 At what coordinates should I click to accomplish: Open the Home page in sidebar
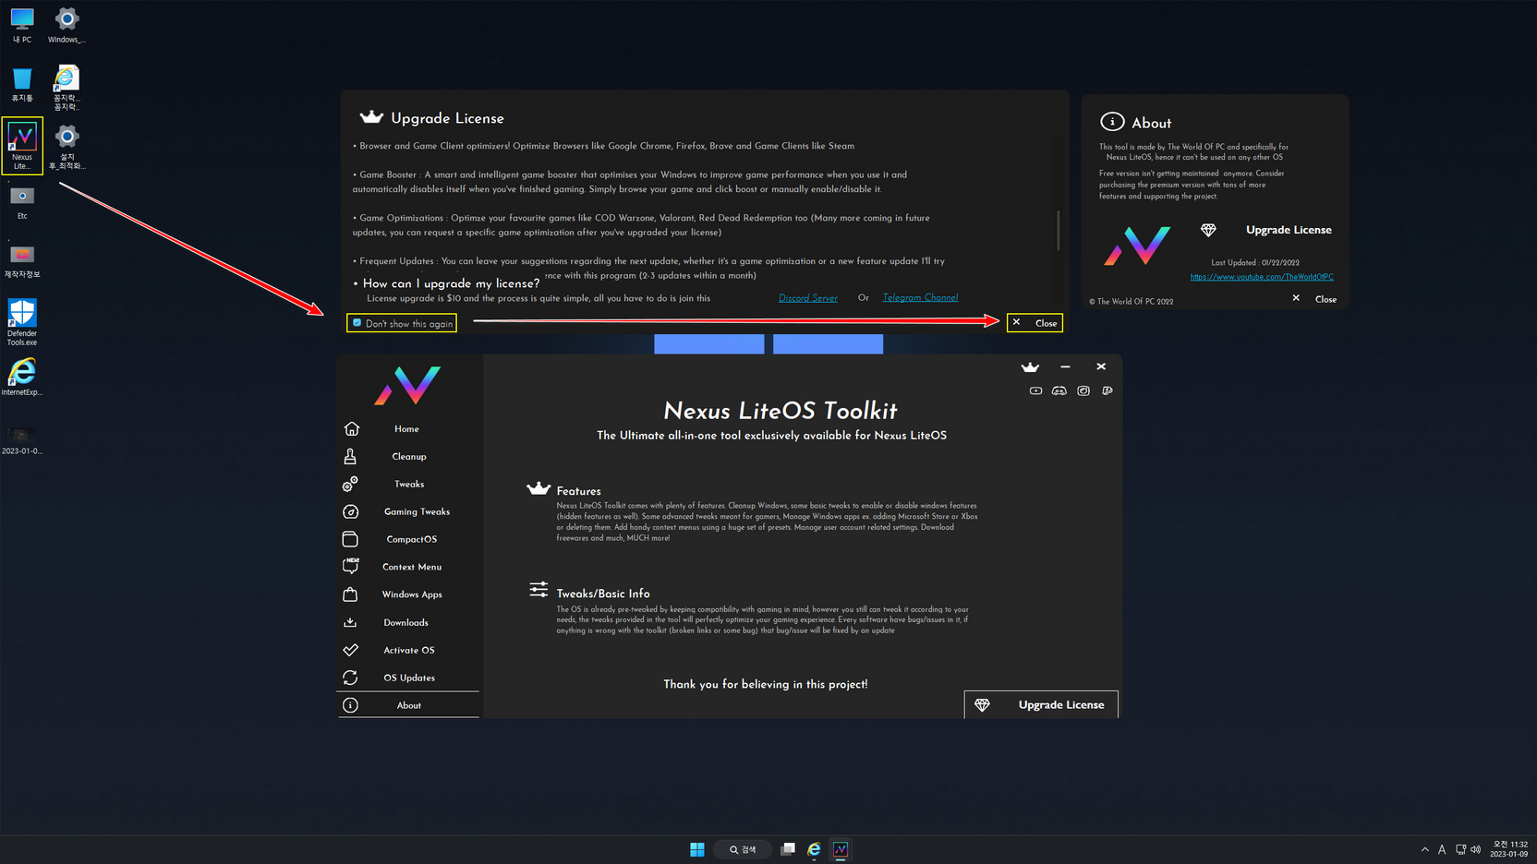pos(407,429)
